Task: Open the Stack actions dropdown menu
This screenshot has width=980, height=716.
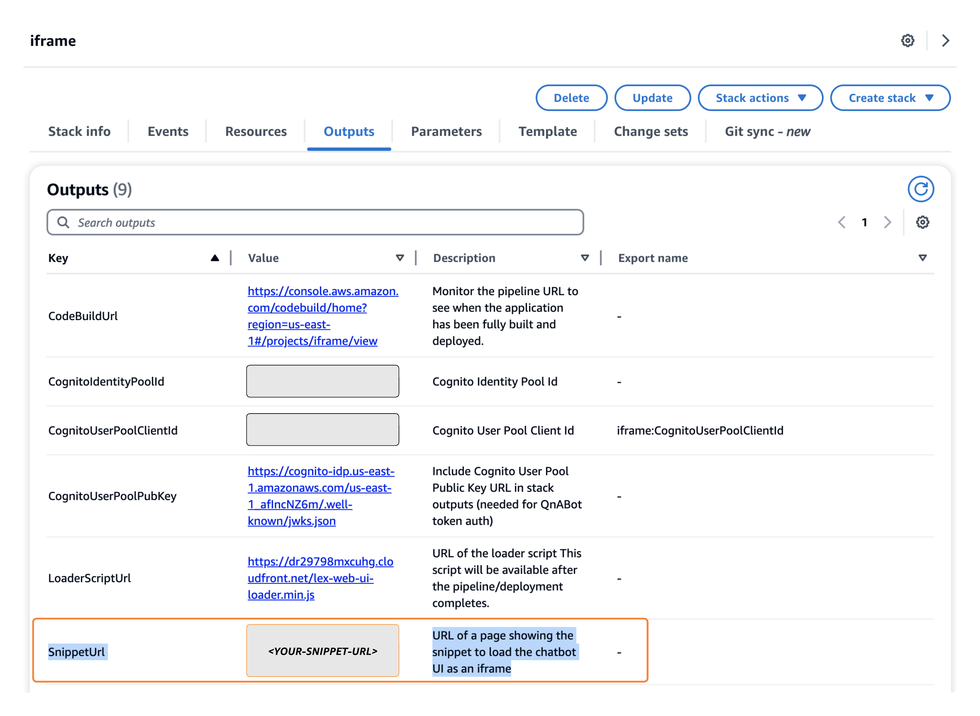Action: tap(759, 98)
